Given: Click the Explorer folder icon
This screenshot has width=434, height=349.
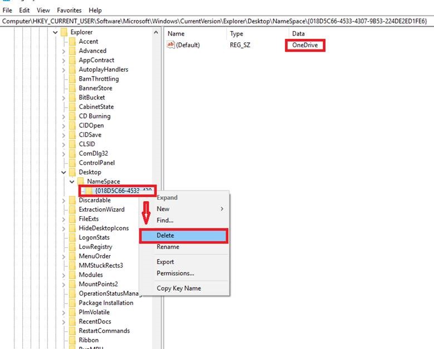Looking at the screenshot, I should pos(64,32).
